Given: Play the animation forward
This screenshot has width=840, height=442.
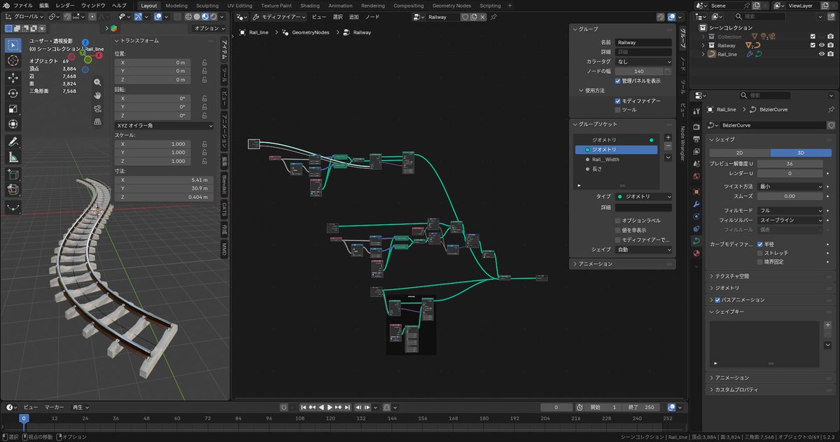Looking at the screenshot, I should [330, 407].
